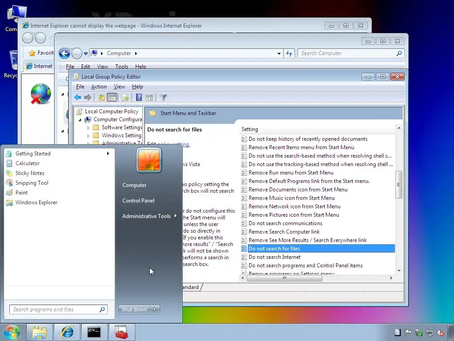This screenshot has height=341, width=454.
Task: Click the blue Help icon in toolbar
Action: (x=139, y=97)
